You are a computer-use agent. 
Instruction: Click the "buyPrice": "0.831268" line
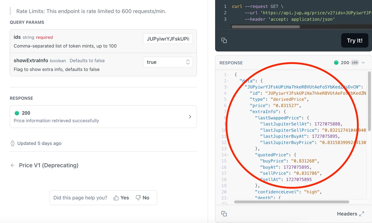tap(289, 161)
